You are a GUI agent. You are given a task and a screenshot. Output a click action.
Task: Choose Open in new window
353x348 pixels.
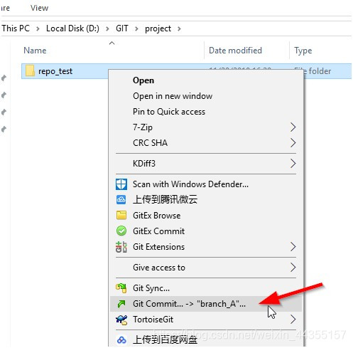(x=205, y=96)
